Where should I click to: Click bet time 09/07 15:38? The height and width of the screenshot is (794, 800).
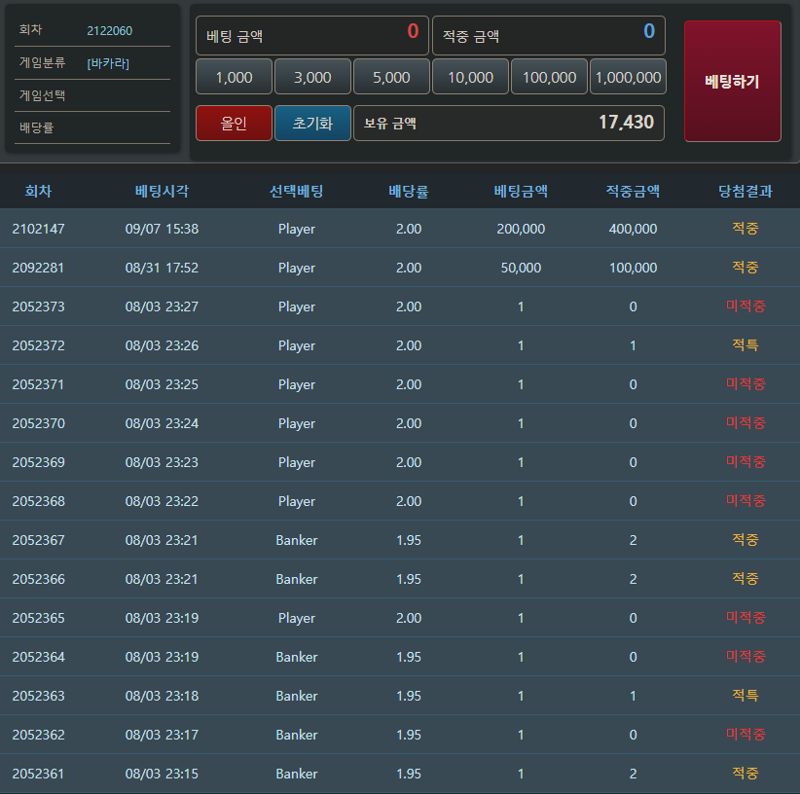(162, 229)
